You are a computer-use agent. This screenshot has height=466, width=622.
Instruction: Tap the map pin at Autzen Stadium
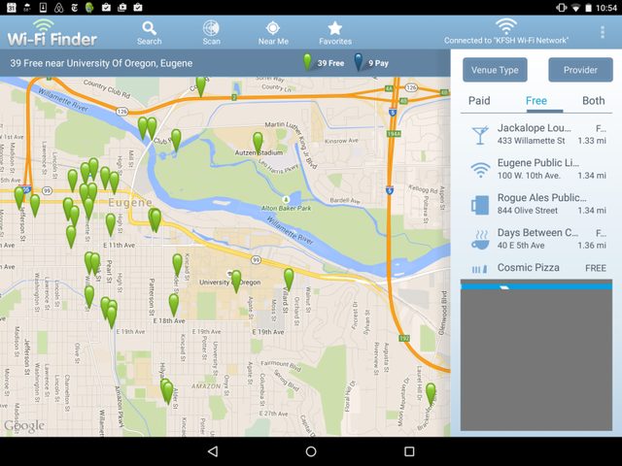tap(258, 142)
